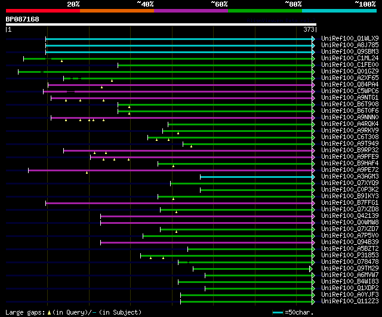
Task: Click the UniRef100_B9IKY3 label
Action: [x=350, y=196]
